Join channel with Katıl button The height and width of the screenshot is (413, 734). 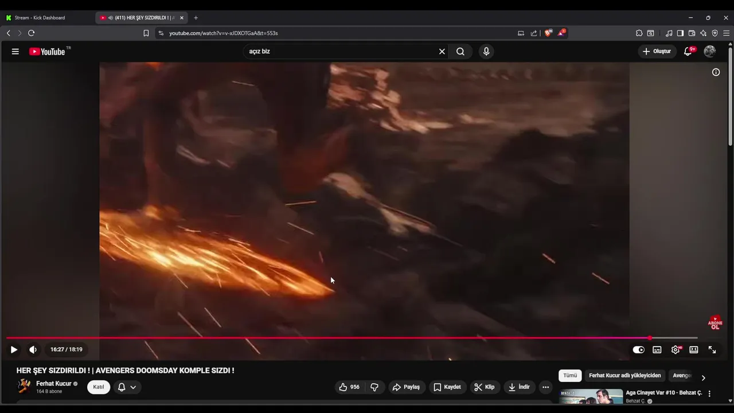(99, 387)
